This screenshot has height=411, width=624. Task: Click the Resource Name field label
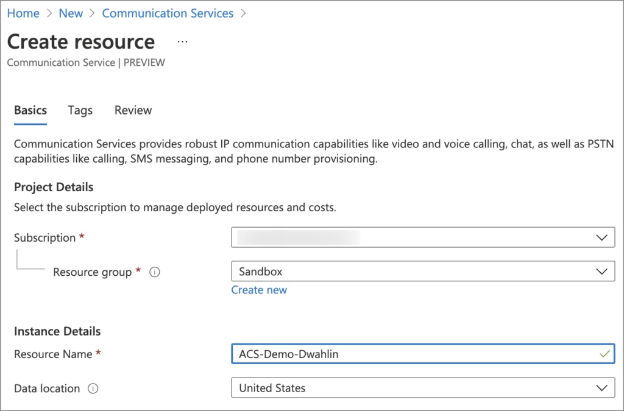tap(53, 354)
